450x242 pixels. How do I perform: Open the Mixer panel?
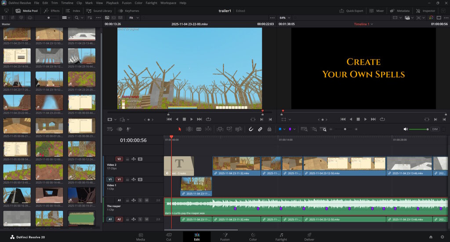click(x=377, y=11)
